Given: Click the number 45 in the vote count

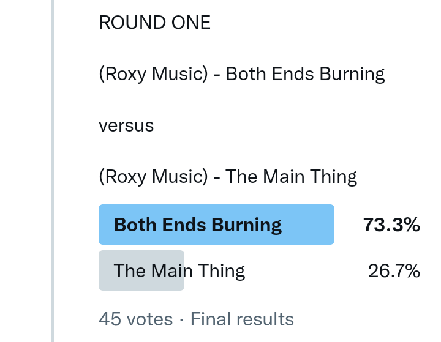Looking at the screenshot, I should (x=110, y=319).
